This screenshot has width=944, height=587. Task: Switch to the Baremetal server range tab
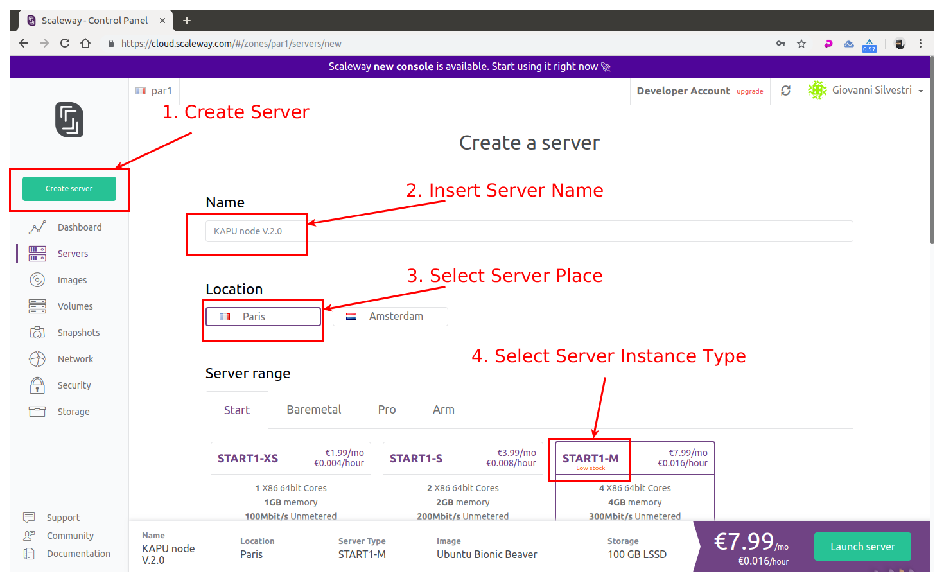coord(314,409)
